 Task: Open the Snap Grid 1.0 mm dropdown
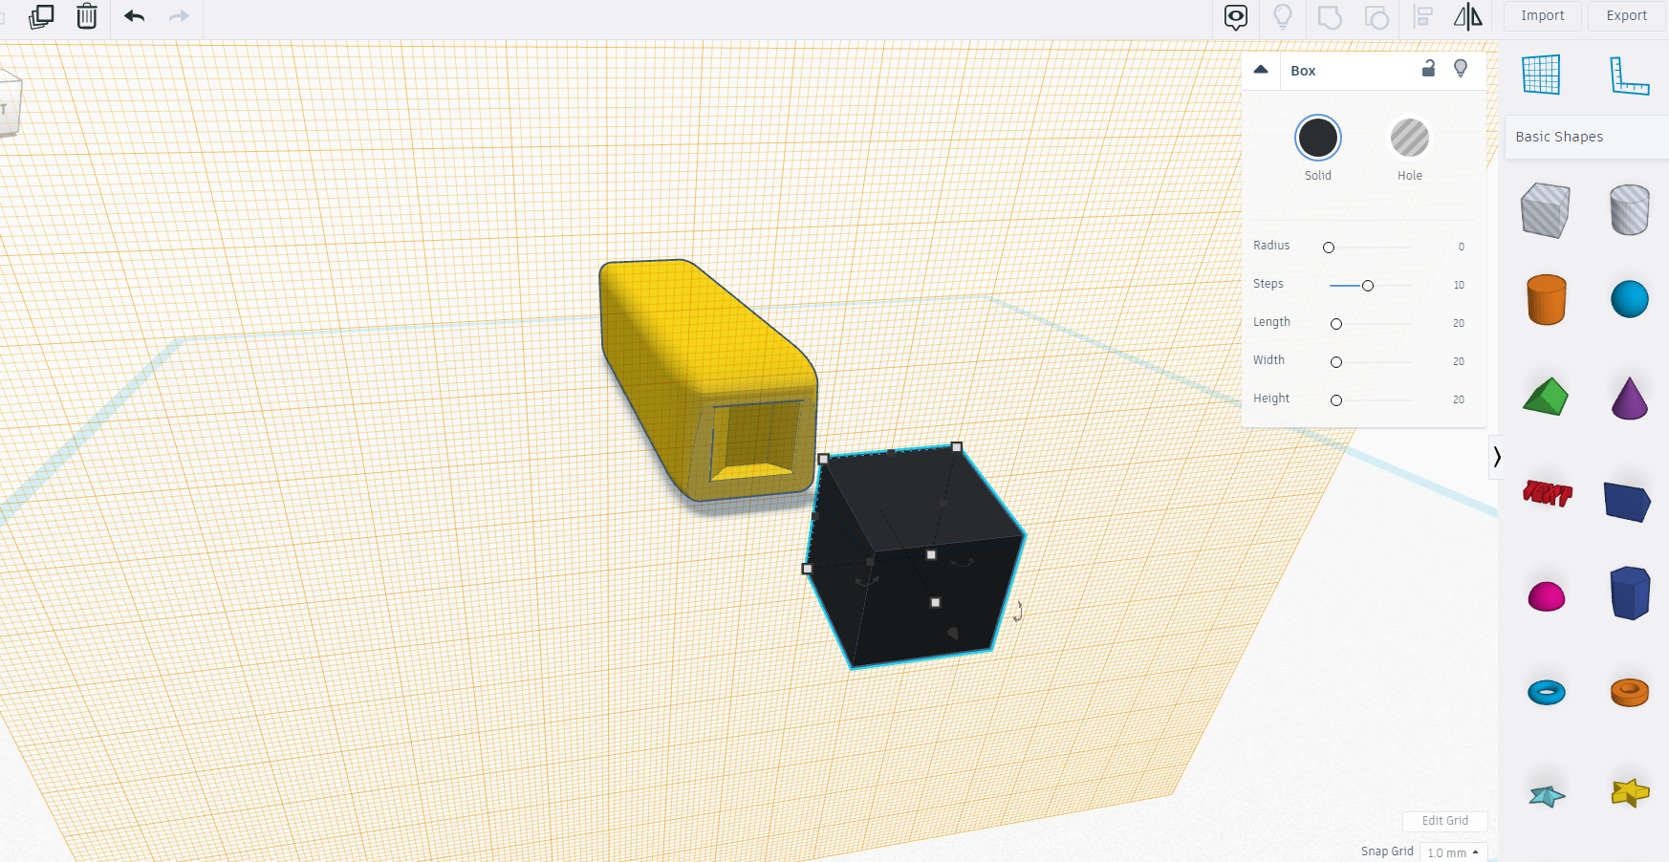point(1453,852)
